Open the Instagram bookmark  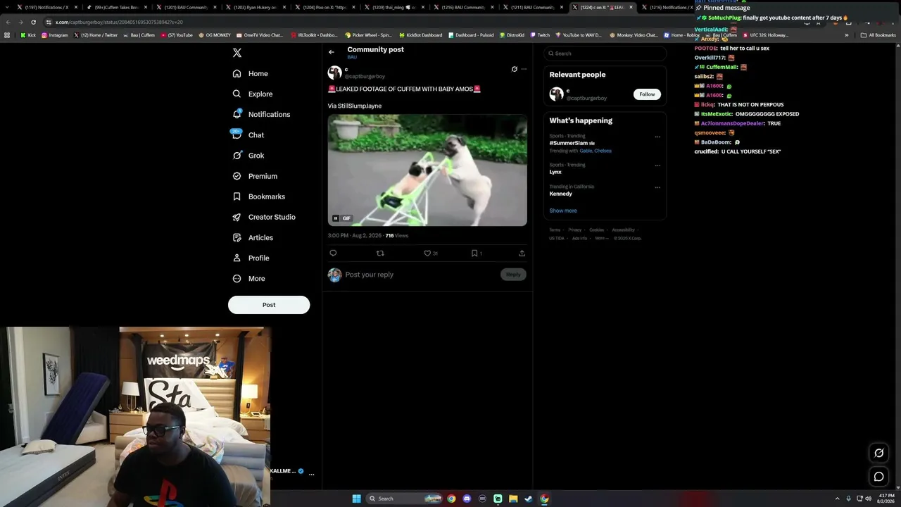click(55, 35)
